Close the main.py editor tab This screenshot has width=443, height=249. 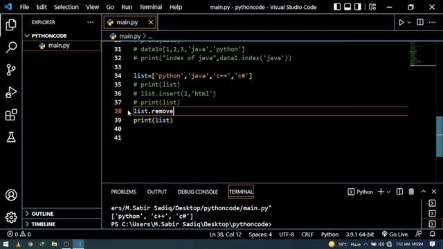pos(151,22)
